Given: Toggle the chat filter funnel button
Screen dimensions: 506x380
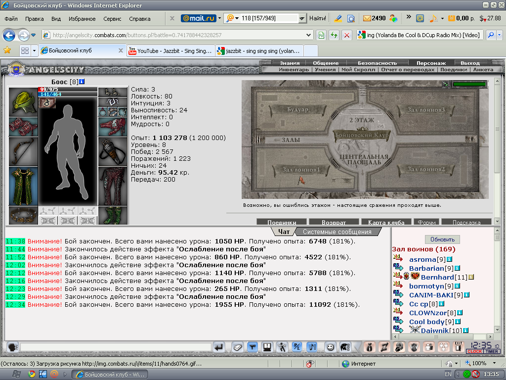Looking at the screenshot, I should pos(253,347).
